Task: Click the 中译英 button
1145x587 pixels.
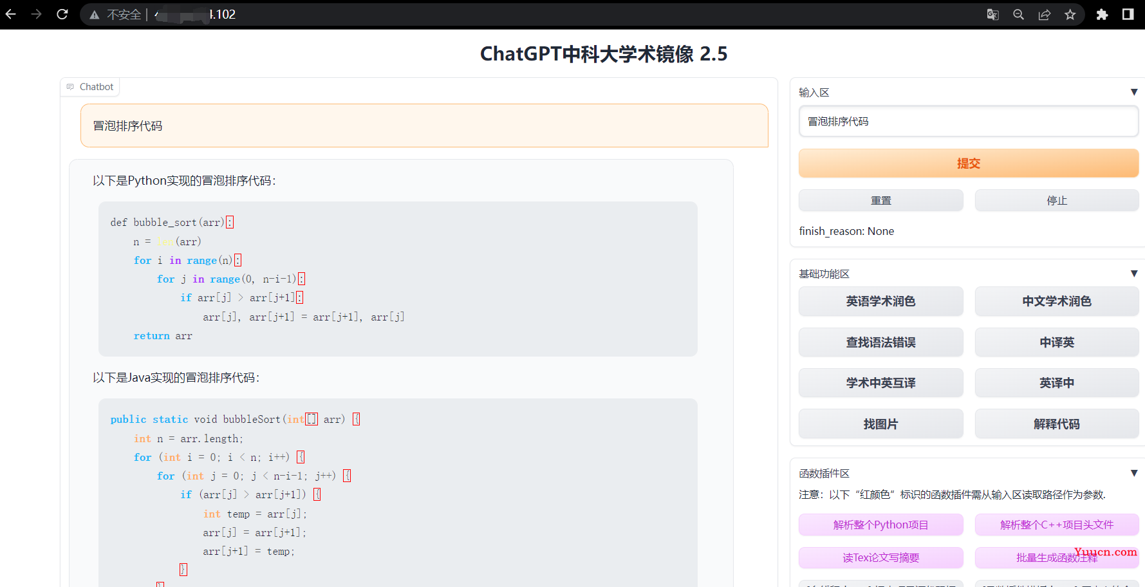Action: coord(1057,342)
